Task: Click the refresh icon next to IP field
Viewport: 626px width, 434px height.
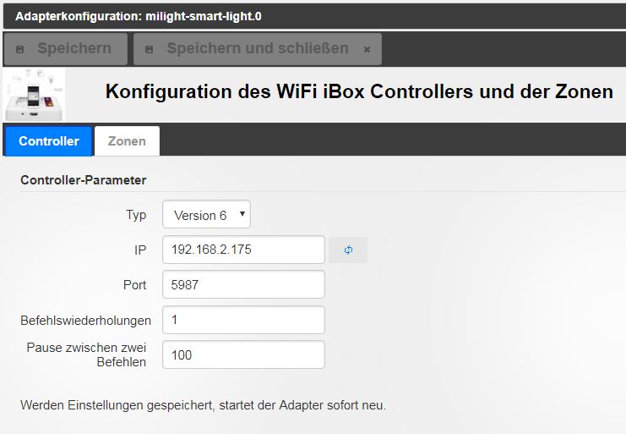Action: point(348,250)
